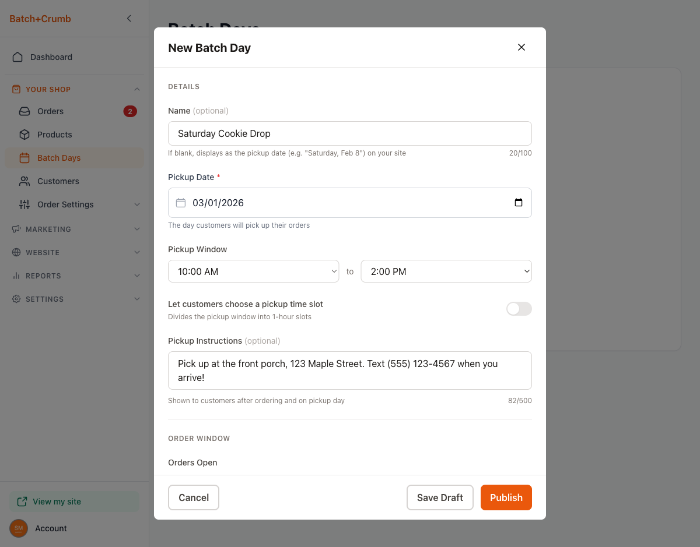Click the Dashboard home icon
The image size is (700, 547).
17,57
